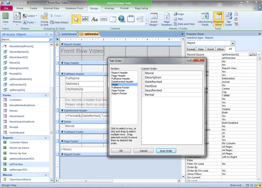
Task: Open the Totals dropdown
Action: tap(57, 16)
